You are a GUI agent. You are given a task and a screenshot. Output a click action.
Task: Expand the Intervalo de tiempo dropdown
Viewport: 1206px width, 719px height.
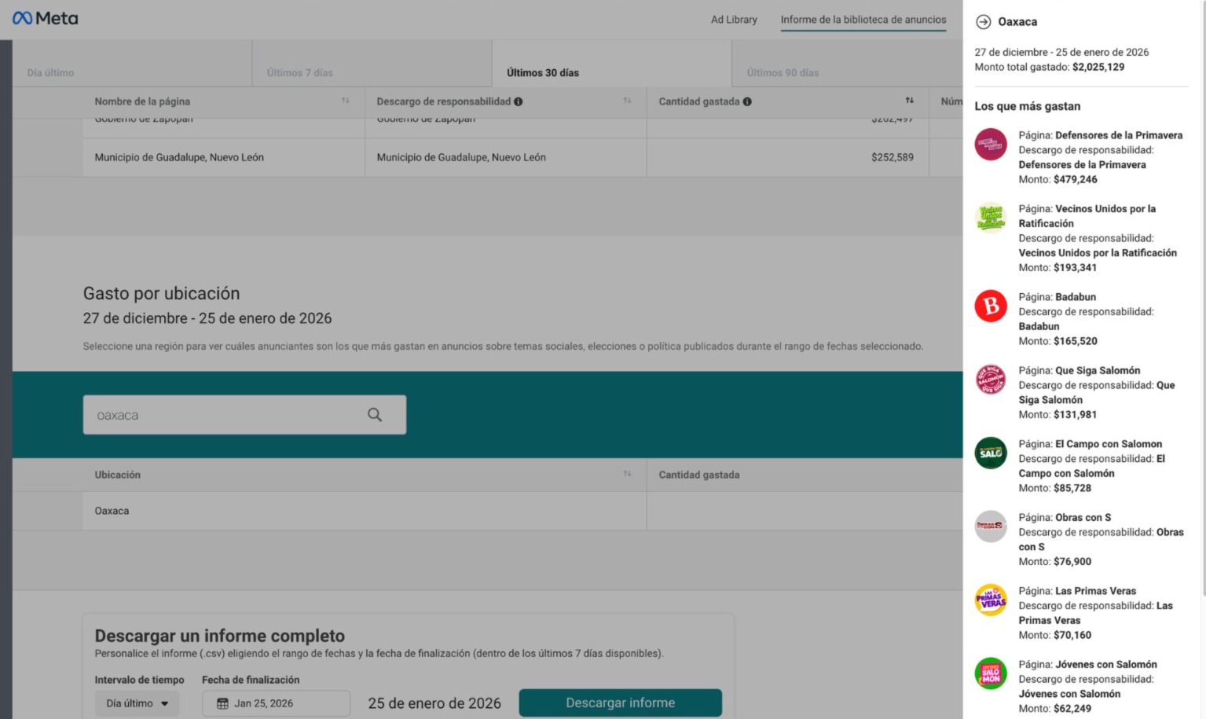pos(137,703)
